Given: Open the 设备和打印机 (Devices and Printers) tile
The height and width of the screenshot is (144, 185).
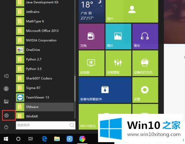Looking at the screenshot, I should (x=145, y=63).
